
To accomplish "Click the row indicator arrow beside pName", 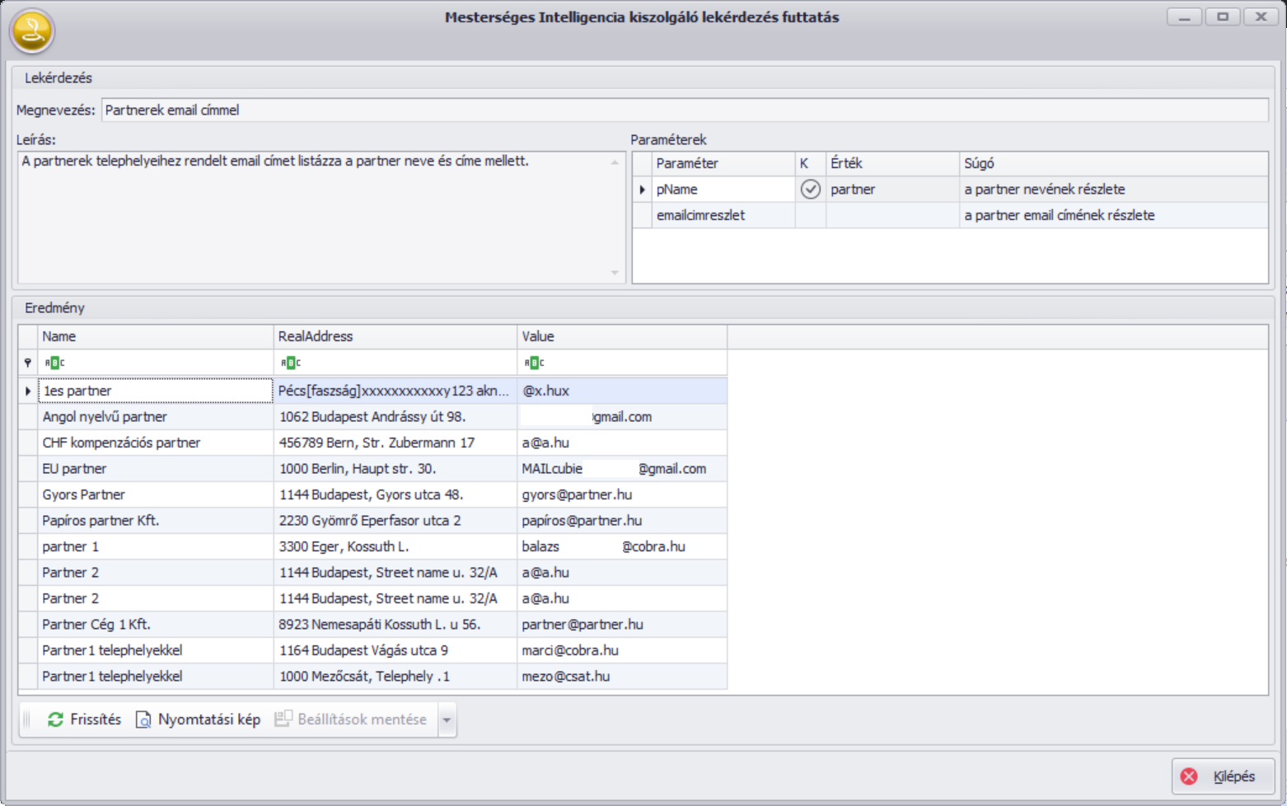I will (643, 190).
